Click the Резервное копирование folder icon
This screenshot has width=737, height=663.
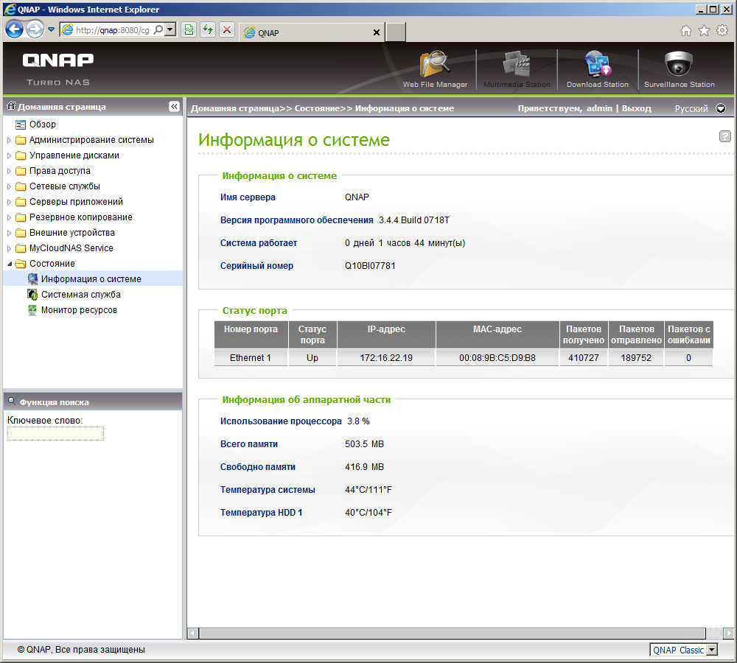click(x=21, y=217)
